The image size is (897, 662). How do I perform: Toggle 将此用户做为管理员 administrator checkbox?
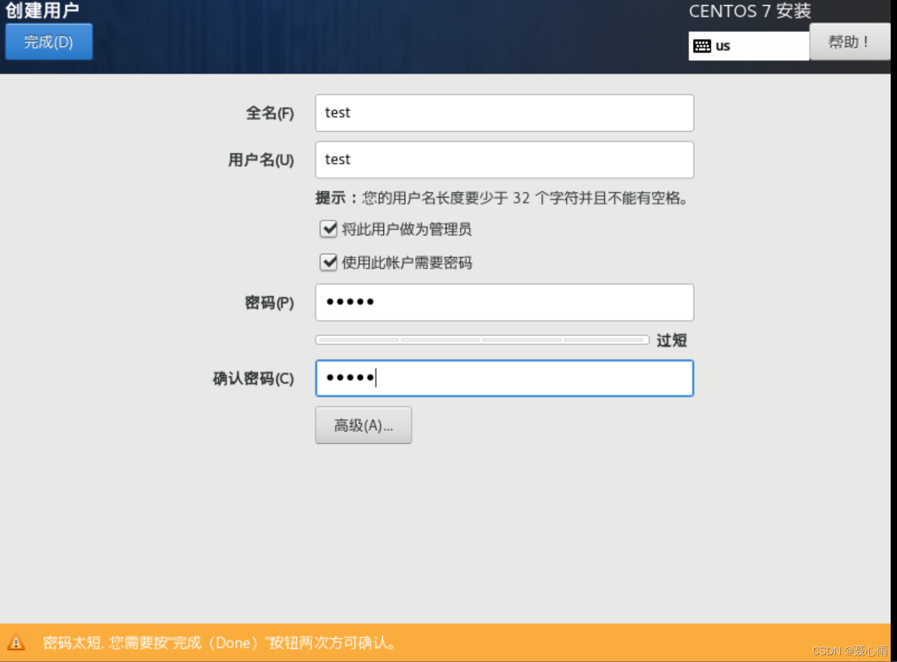328,229
